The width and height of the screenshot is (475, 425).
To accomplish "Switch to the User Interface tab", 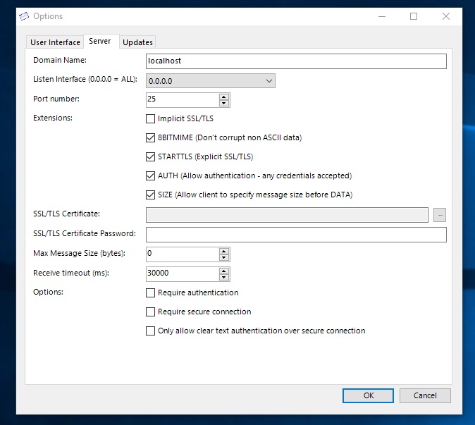I will 55,42.
